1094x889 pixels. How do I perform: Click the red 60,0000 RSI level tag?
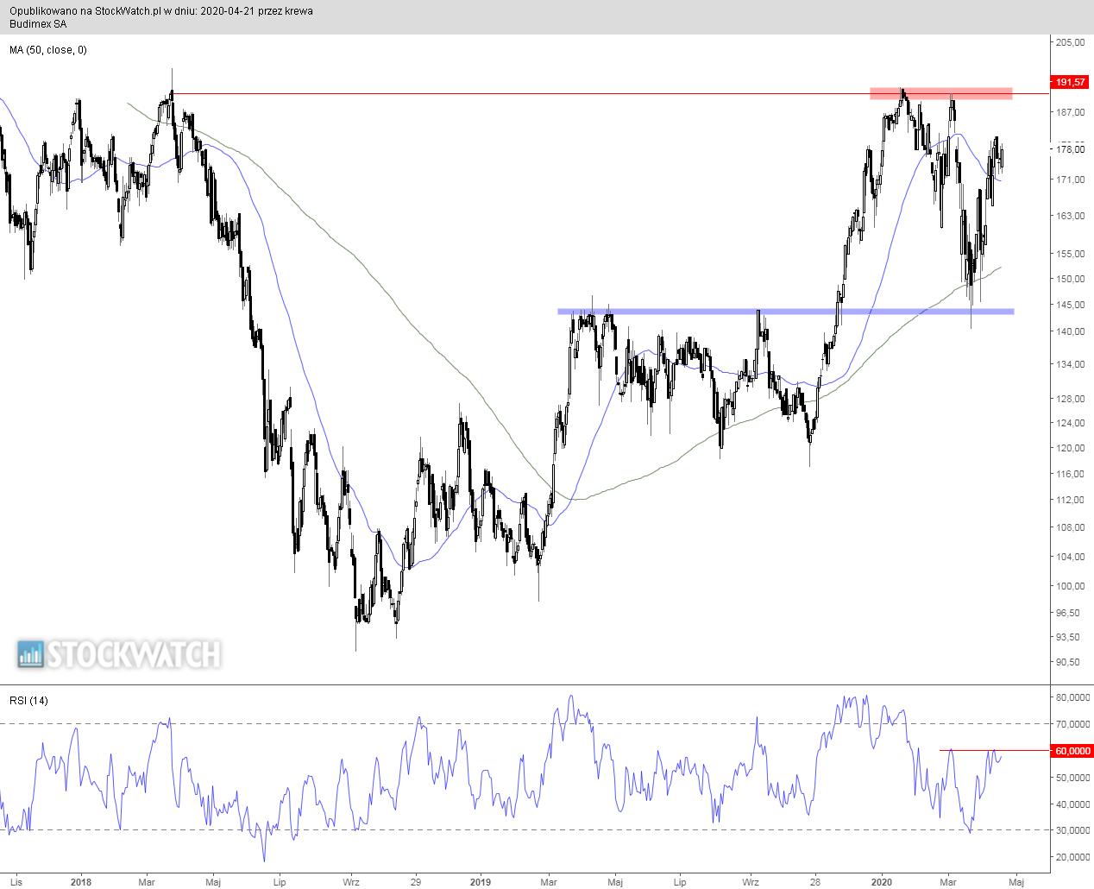click(x=1071, y=751)
